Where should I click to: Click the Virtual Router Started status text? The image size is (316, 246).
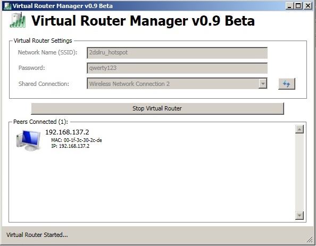(x=37, y=235)
